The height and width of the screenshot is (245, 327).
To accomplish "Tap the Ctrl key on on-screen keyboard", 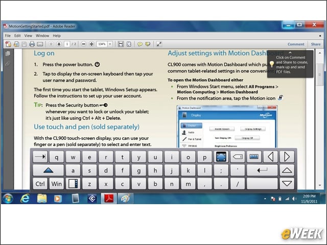I will click(x=40, y=184).
